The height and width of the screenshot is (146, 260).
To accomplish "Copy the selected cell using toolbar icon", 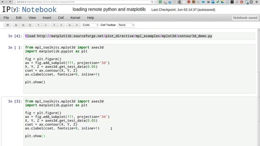I will (x=23, y=25).
